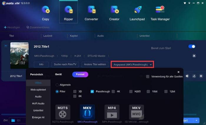Image resolution: width=206 pixels, height=125 pixels.
Task: Toggle the 2012.Title1 enable switch
Action: (x=192, y=46)
